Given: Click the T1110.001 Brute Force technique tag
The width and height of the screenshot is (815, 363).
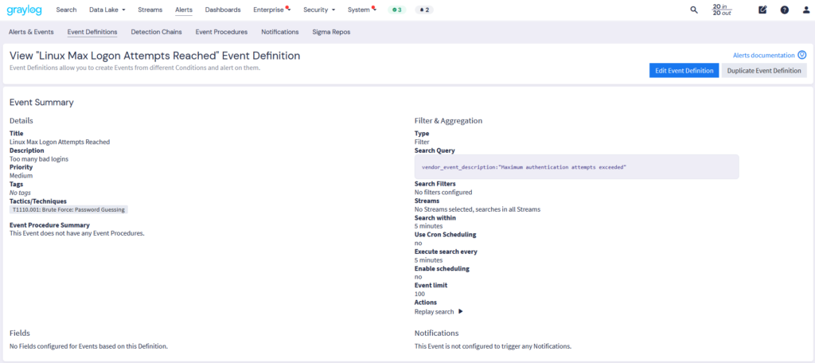Looking at the screenshot, I should 68,209.
